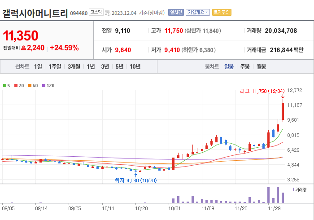Click the 상한가 11,840 upper limit text
The image size is (314, 220).
click(203, 31)
